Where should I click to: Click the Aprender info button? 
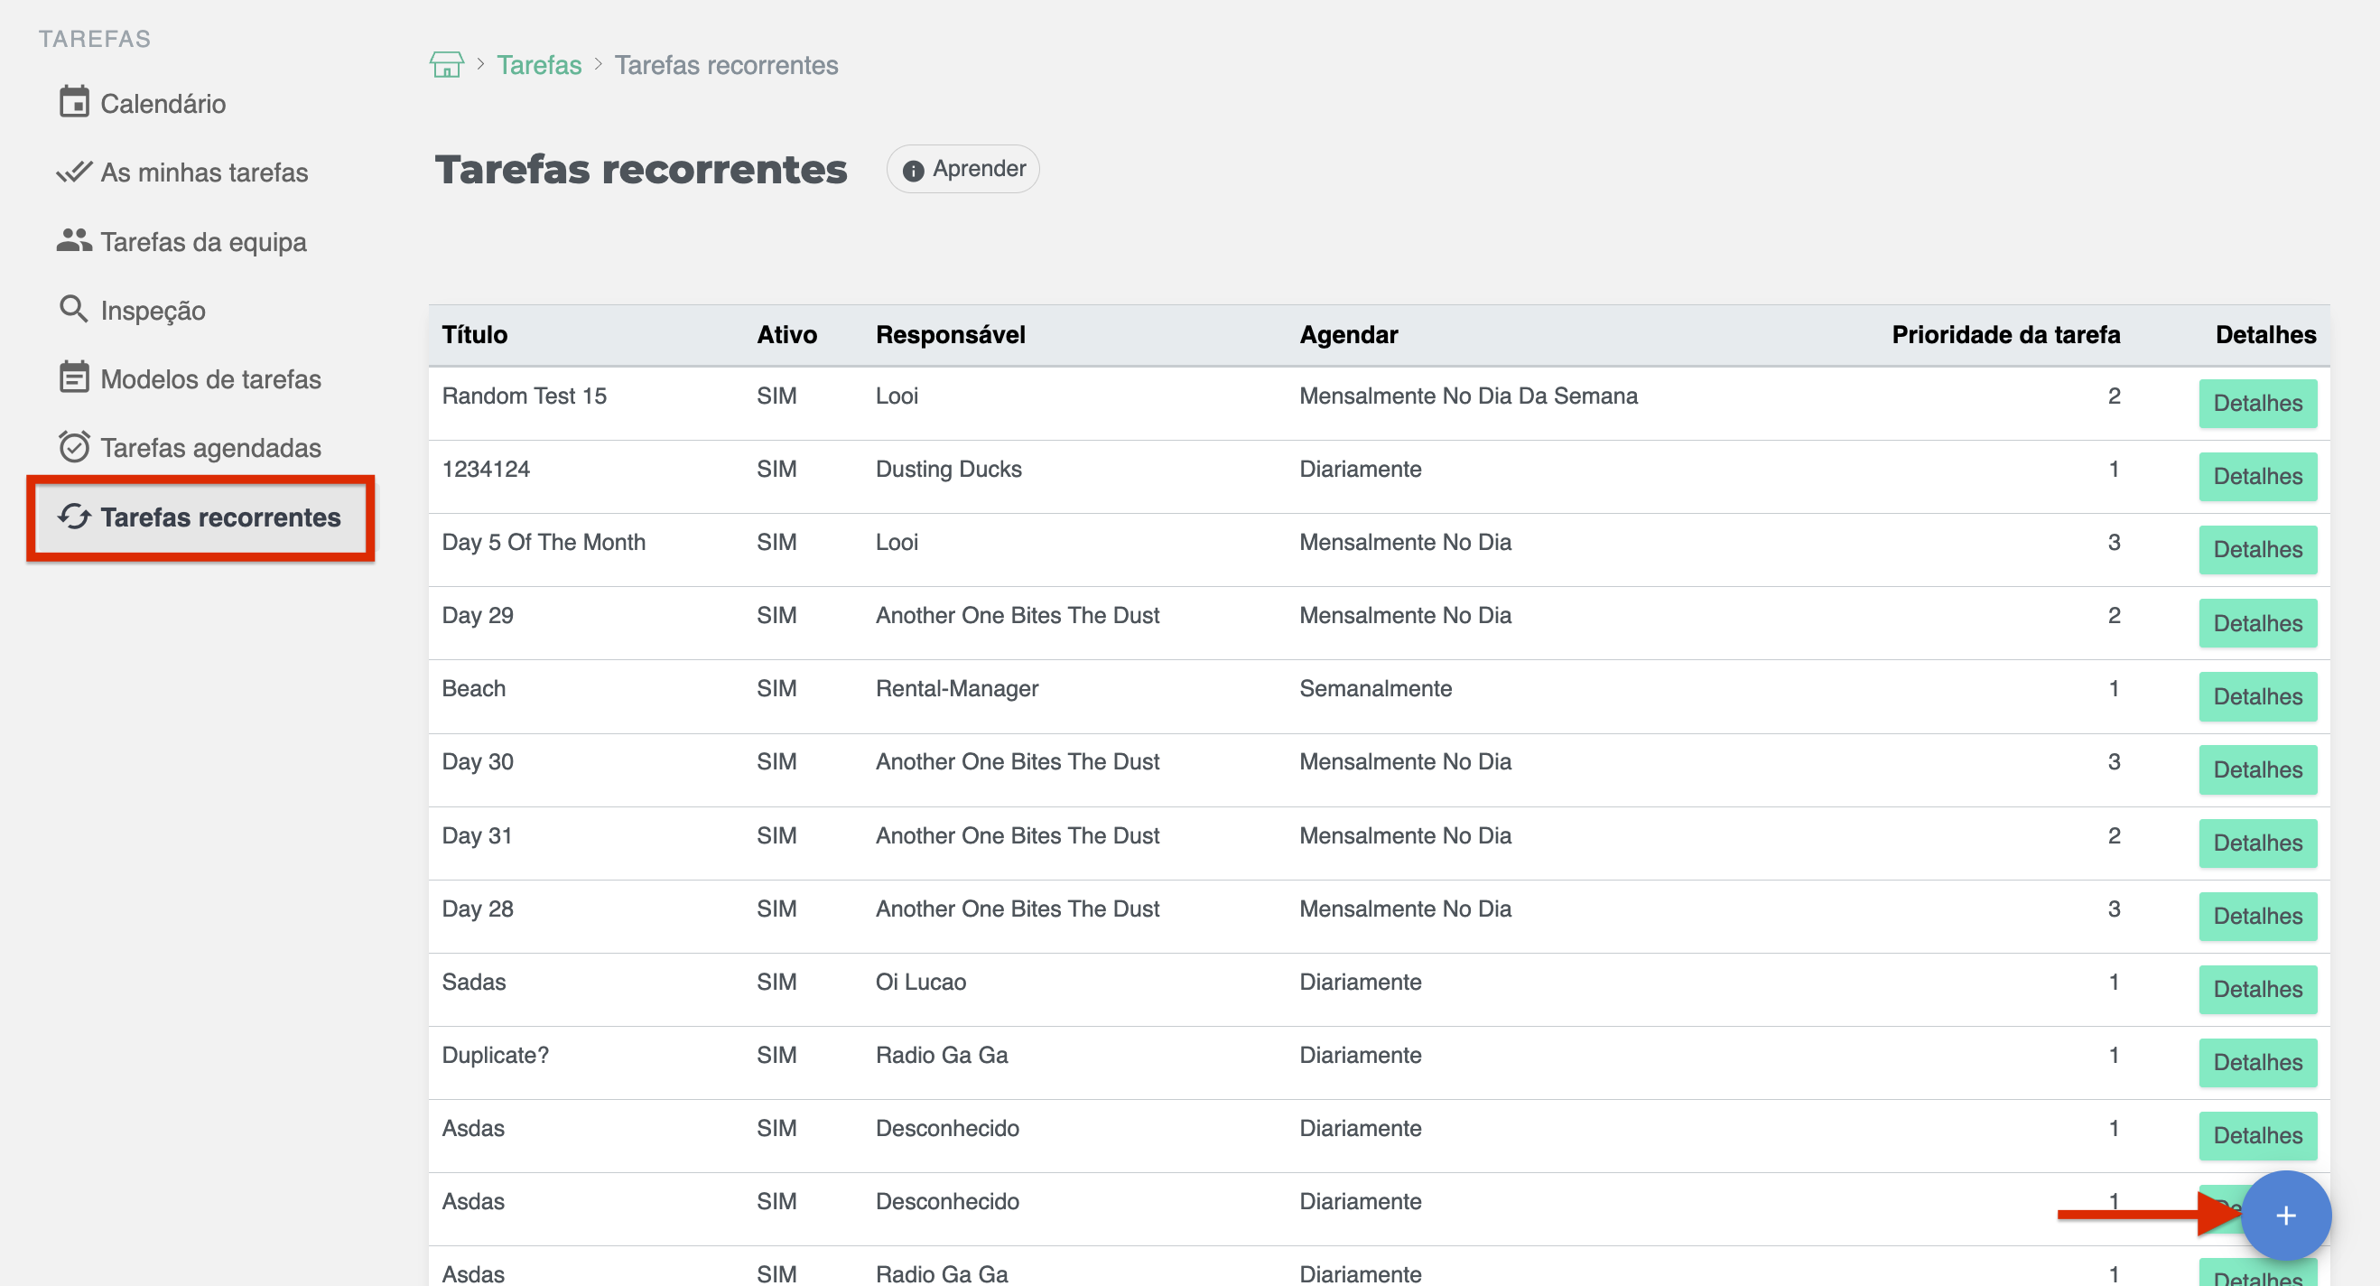point(962,169)
